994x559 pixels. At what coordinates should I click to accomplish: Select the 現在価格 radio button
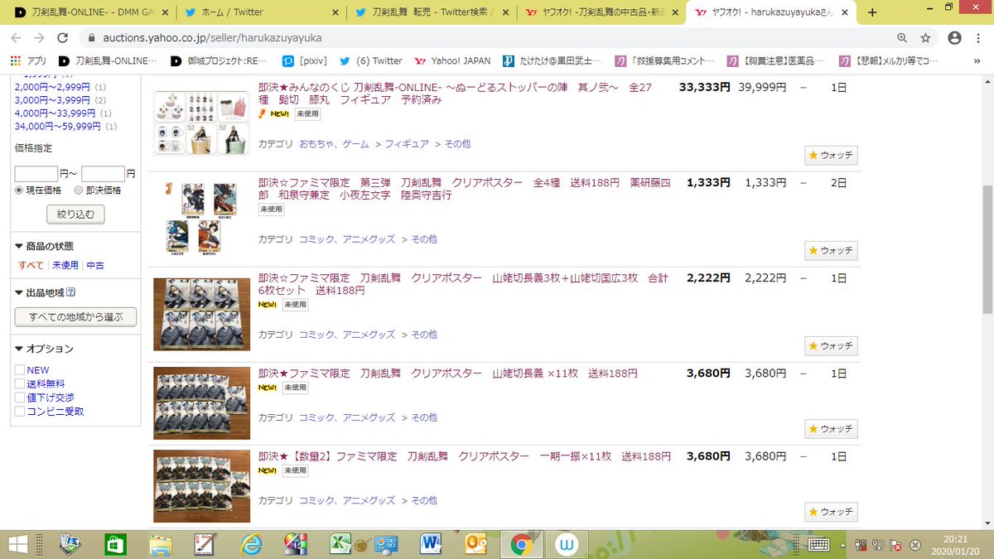(x=20, y=190)
